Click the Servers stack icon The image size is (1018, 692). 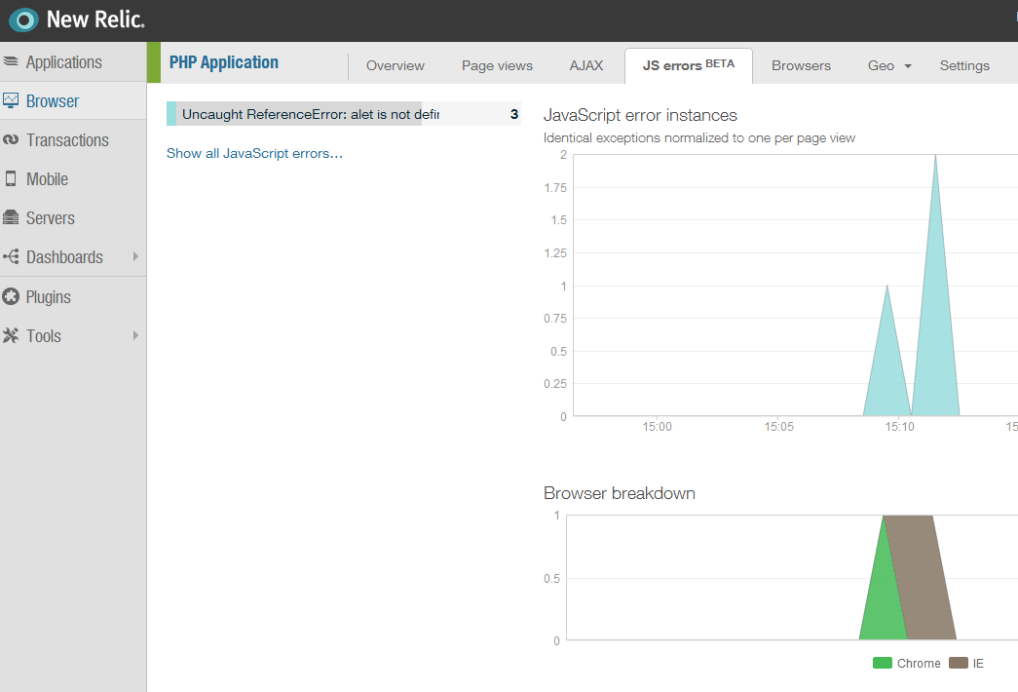pyautogui.click(x=12, y=218)
